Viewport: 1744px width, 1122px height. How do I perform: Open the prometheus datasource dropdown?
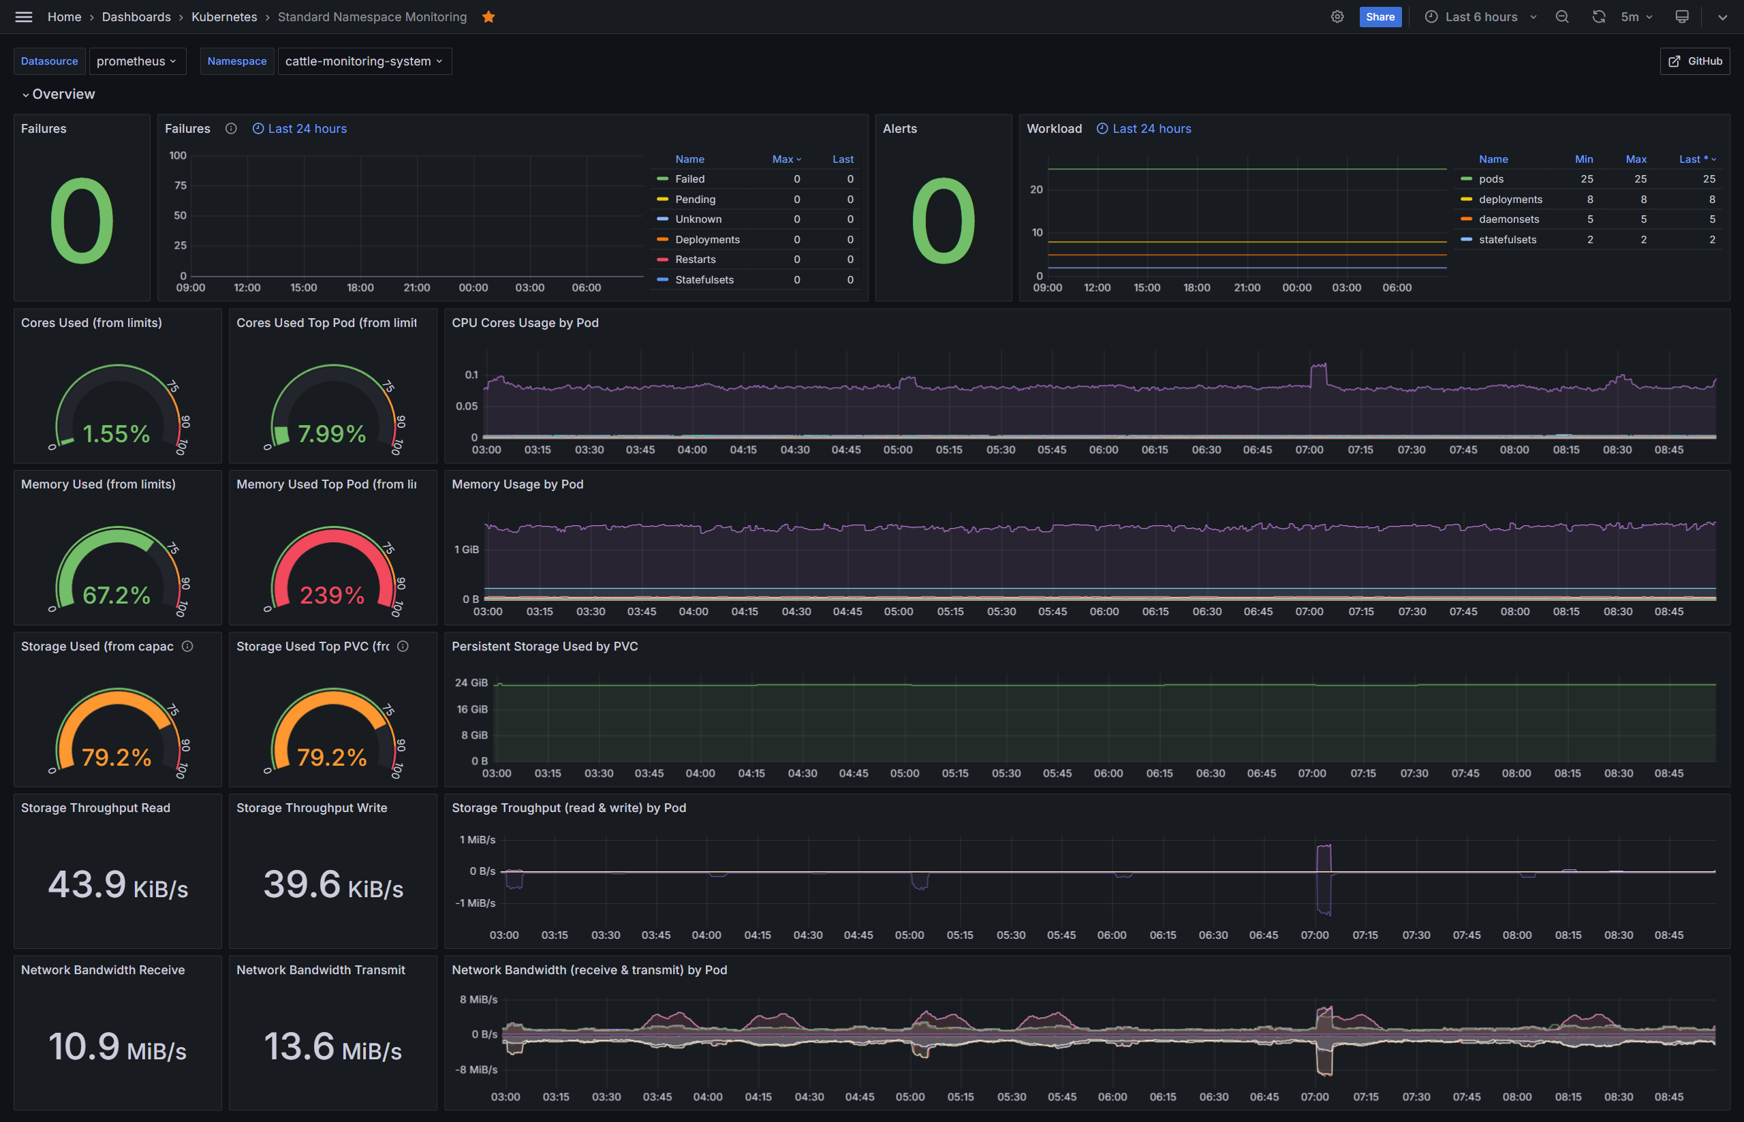pyautogui.click(x=137, y=61)
